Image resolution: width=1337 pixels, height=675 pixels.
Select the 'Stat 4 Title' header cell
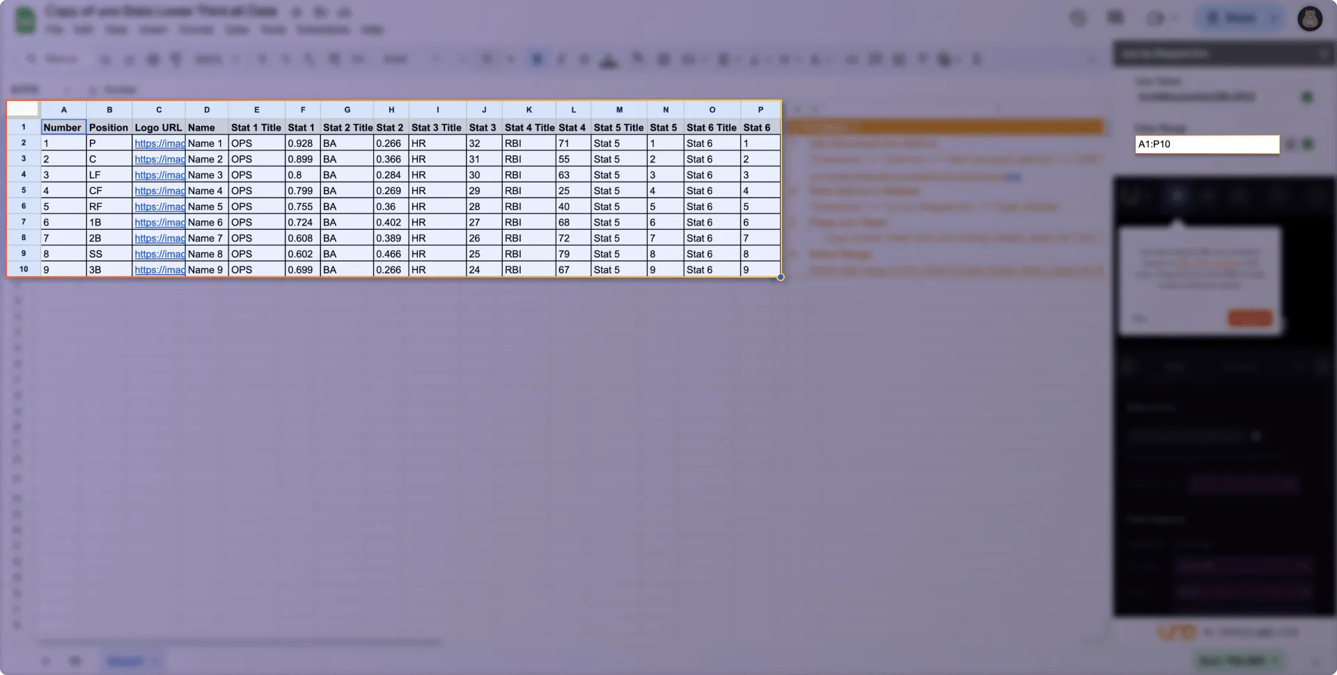coord(529,127)
